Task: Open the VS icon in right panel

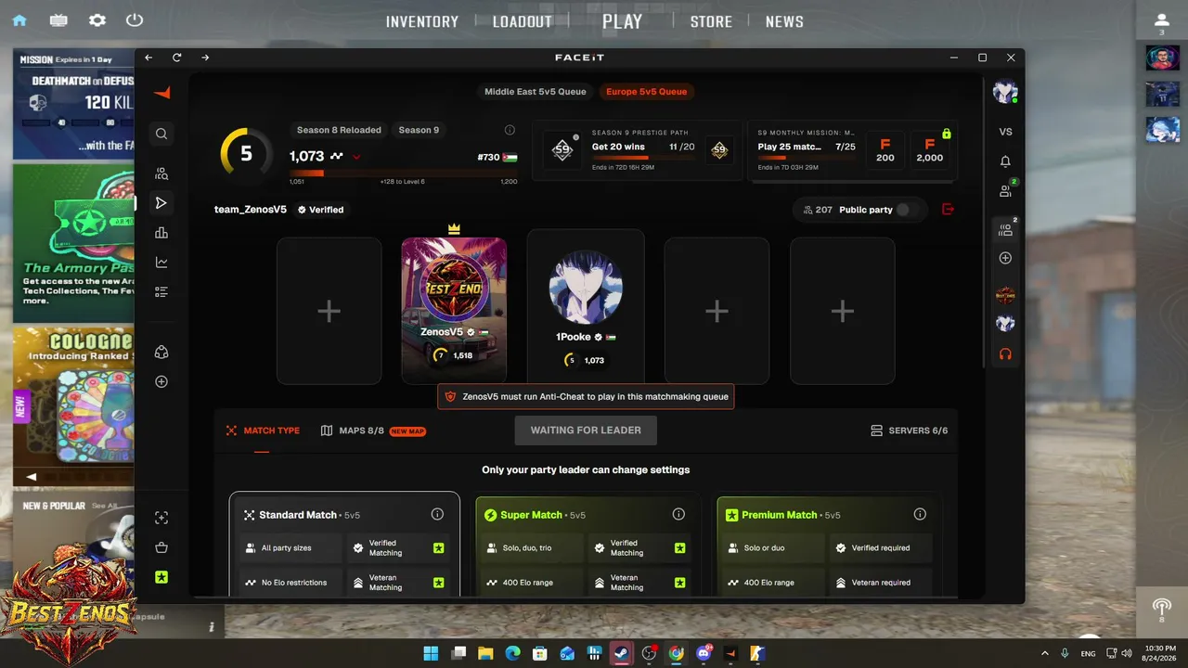Action: (x=1005, y=132)
